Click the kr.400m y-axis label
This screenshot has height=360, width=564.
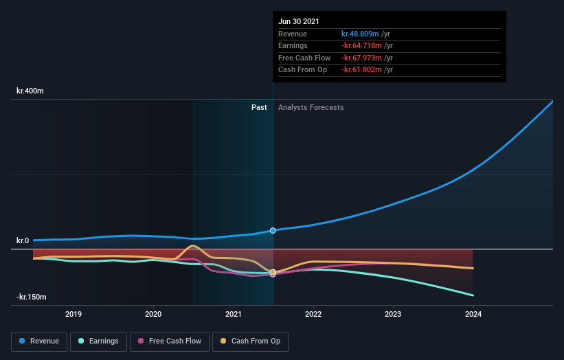point(30,91)
